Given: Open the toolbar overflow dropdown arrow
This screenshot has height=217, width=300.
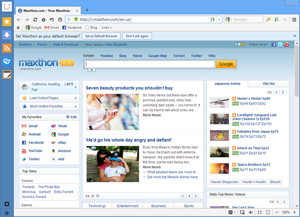Looking at the screenshot, I should pyautogui.click(x=285, y=19).
